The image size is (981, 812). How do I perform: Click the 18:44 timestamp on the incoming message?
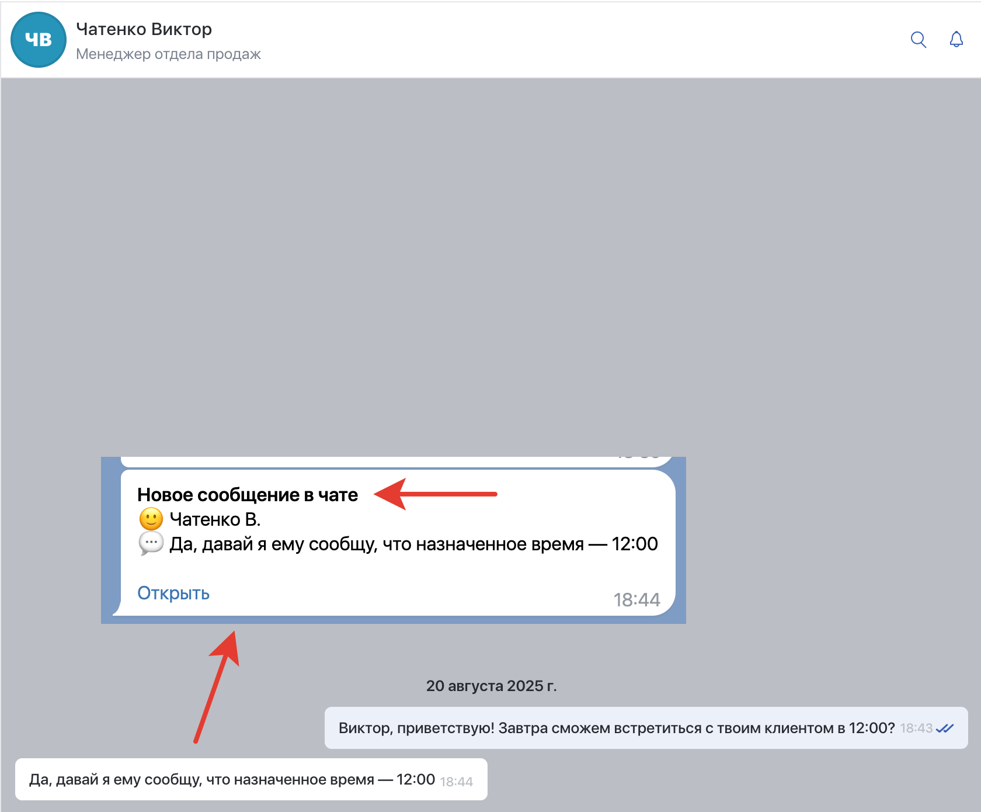456,782
